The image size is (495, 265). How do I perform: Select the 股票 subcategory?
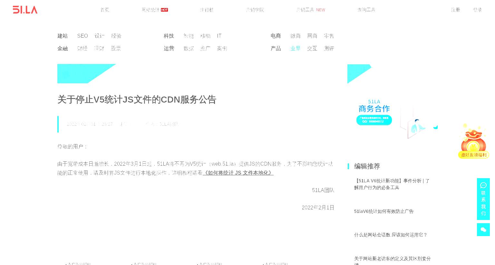coord(116,48)
